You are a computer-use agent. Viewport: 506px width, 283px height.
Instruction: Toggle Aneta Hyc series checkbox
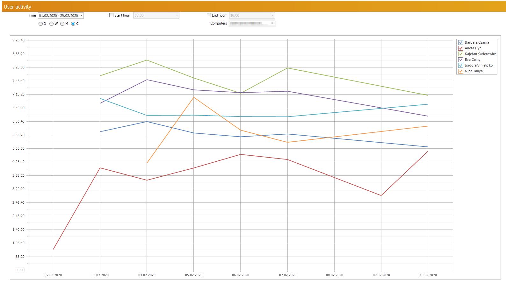tap(460, 48)
